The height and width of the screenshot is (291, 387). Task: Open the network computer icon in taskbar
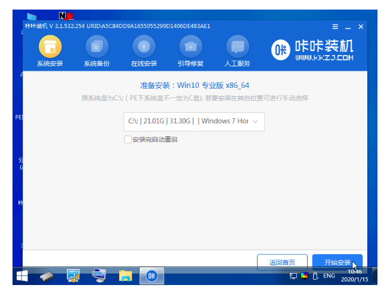73,275
